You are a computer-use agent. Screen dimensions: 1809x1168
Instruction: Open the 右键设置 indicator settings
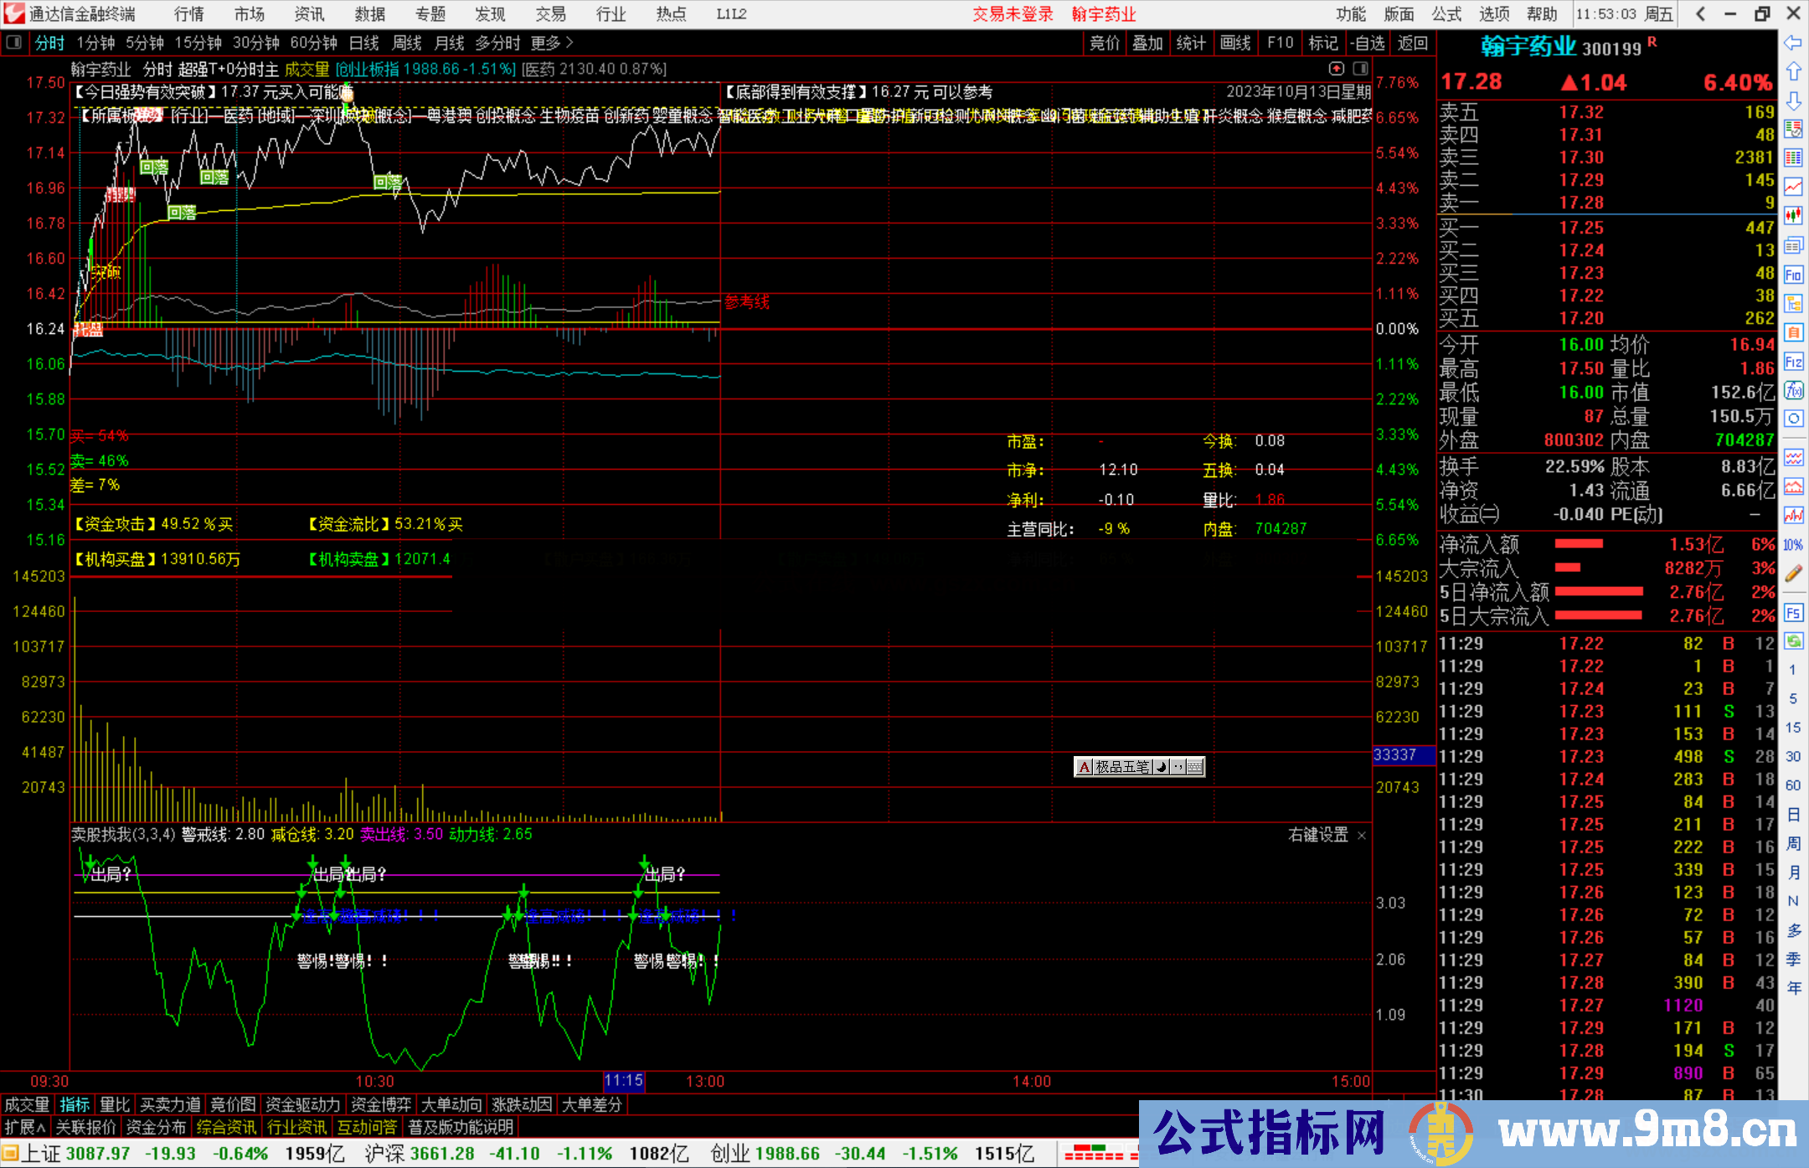coord(1318,835)
